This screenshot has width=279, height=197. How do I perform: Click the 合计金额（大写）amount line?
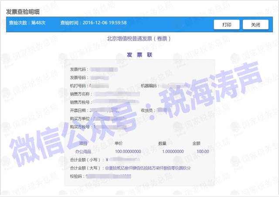click(131, 168)
